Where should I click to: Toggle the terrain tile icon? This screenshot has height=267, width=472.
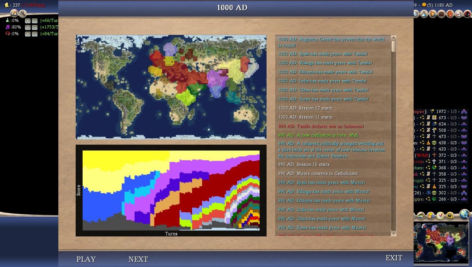pyautogui.click(x=421, y=216)
